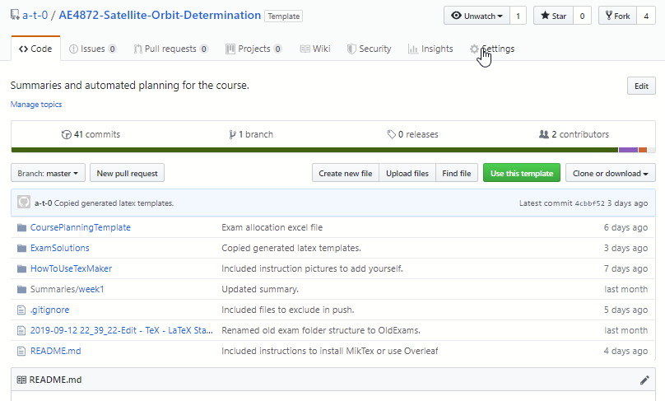Click the Insights graph icon
Viewport: 665px width, 401px height.
(x=412, y=49)
